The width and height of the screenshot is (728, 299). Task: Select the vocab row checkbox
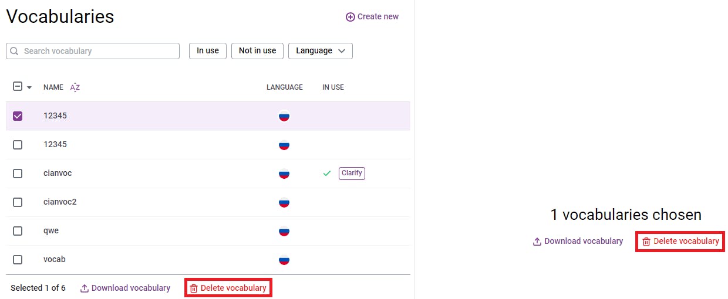pos(18,260)
